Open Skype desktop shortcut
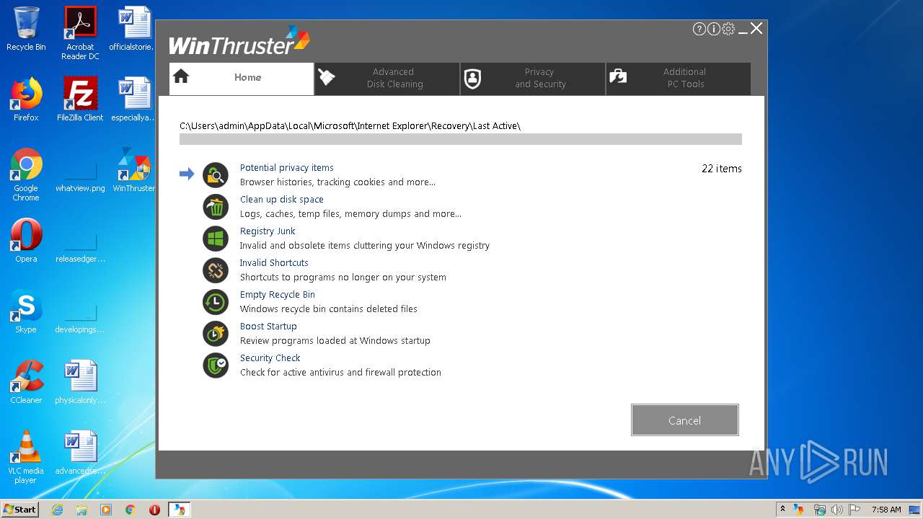Image resolution: width=923 pixels, height=519 pixels. click(x=26, y=311)
